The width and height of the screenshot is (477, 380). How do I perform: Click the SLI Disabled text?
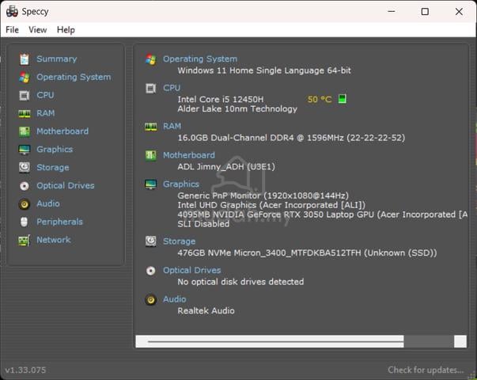(203, 224)
